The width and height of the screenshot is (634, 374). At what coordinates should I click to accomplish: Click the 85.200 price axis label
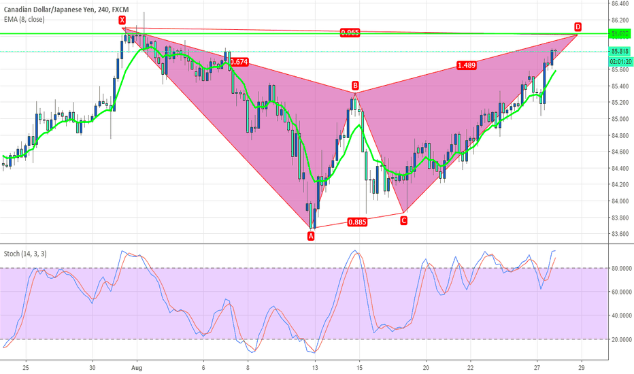620,102
